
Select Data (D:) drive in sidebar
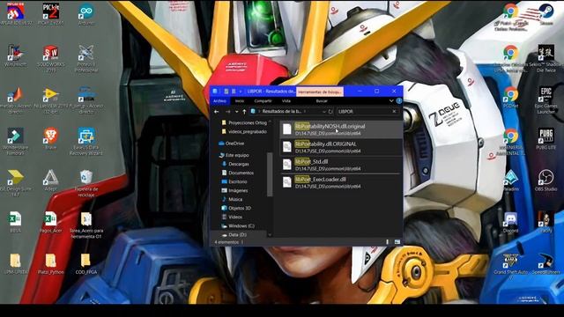pos(234,235)
